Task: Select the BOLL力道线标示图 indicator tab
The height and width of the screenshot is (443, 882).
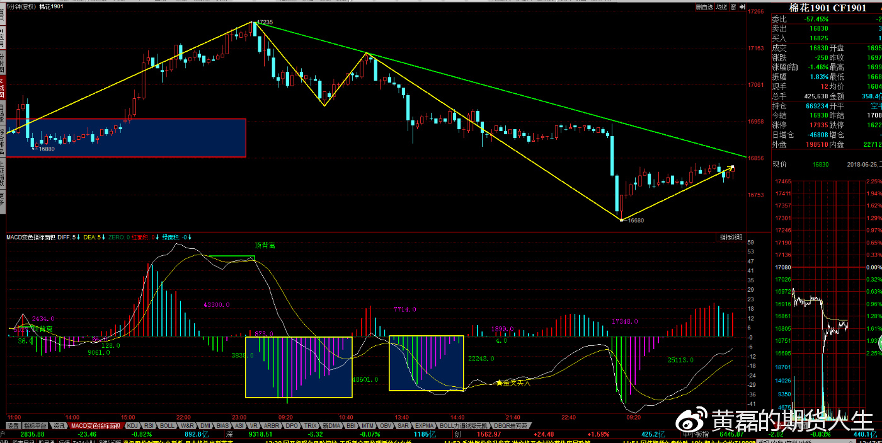Action: (464, 426)
